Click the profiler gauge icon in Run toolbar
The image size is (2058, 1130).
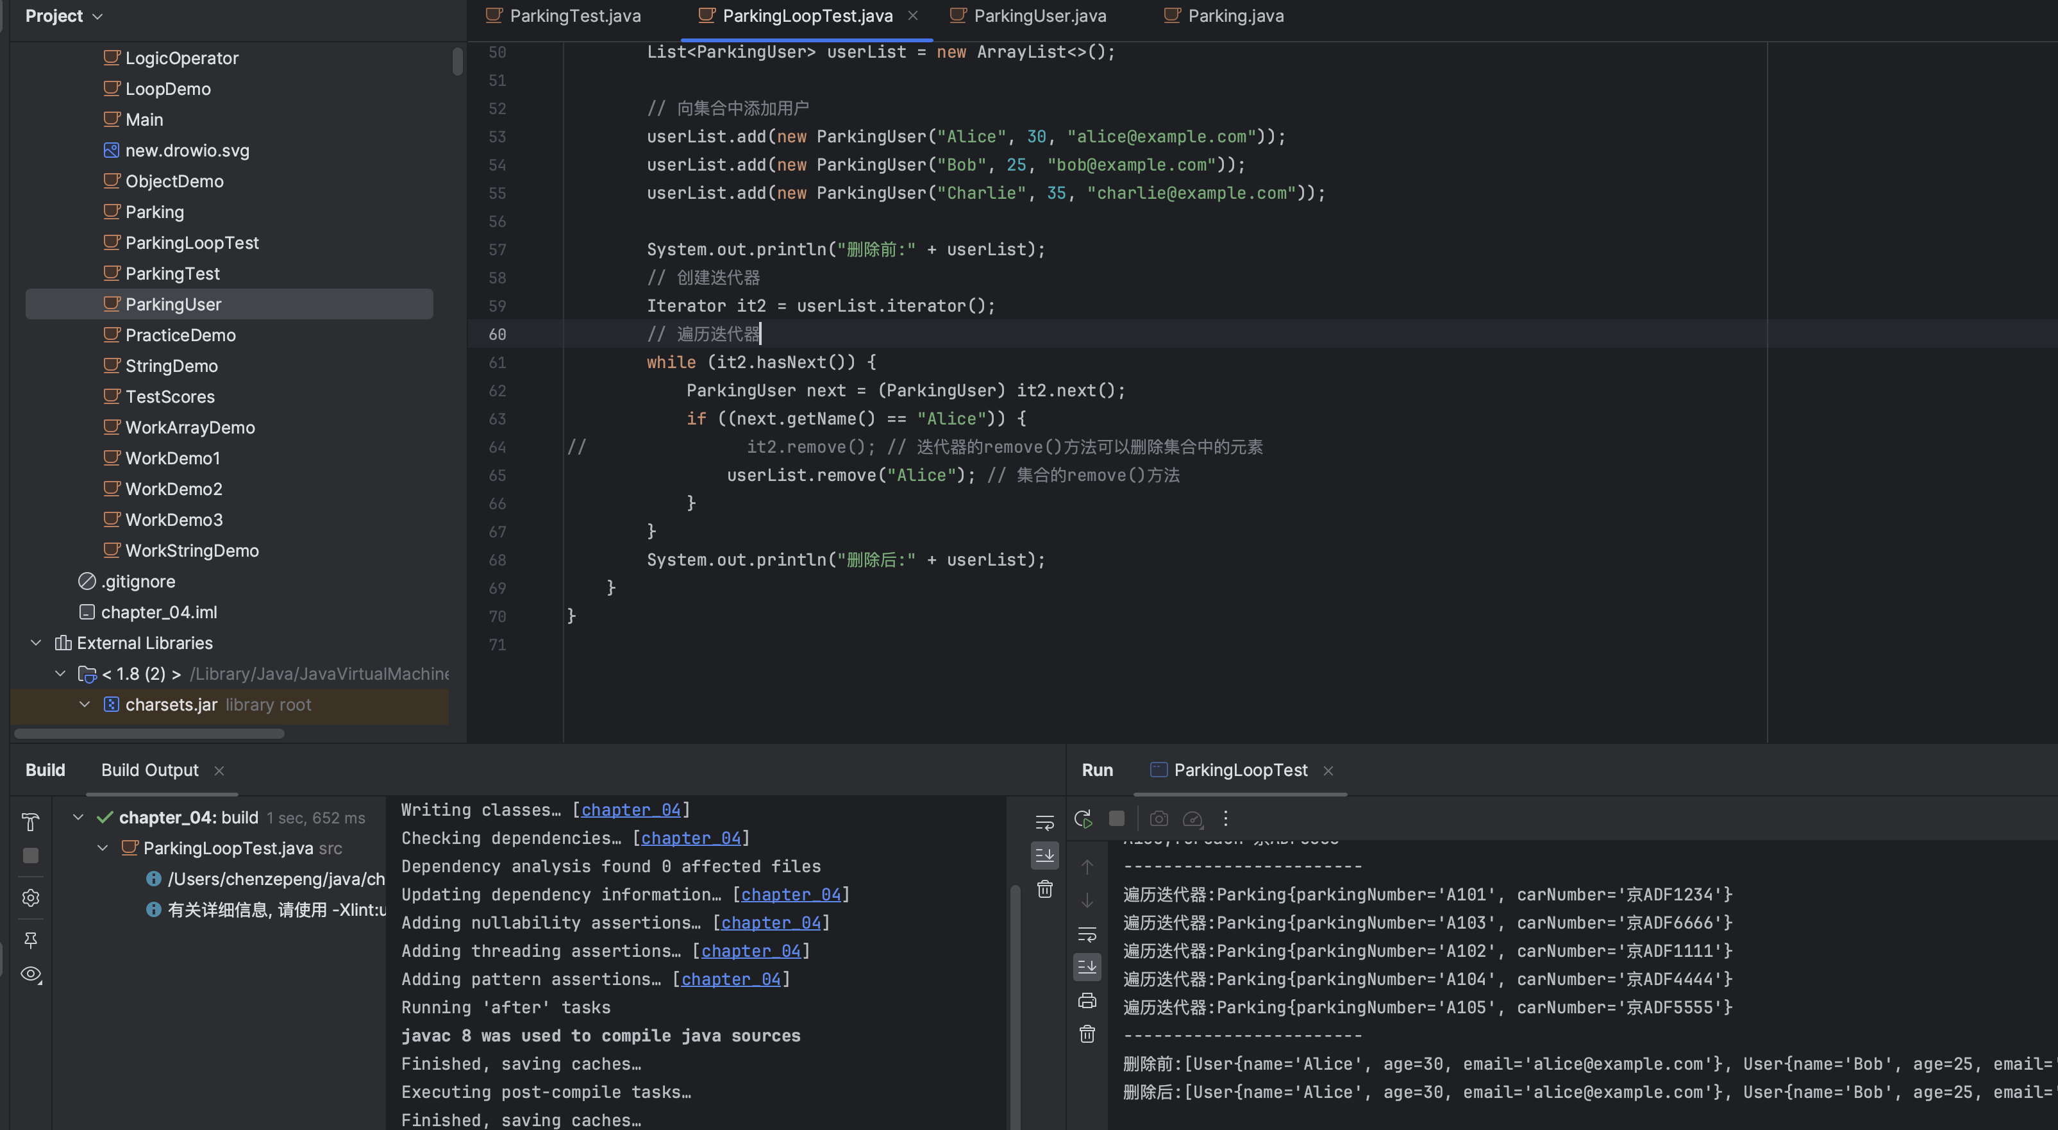click(1192, 818)
